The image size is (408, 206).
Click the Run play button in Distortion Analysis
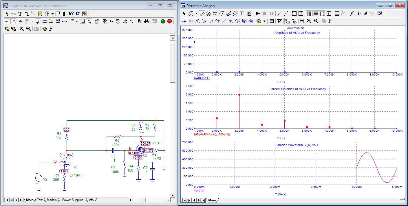coord(258,14)
